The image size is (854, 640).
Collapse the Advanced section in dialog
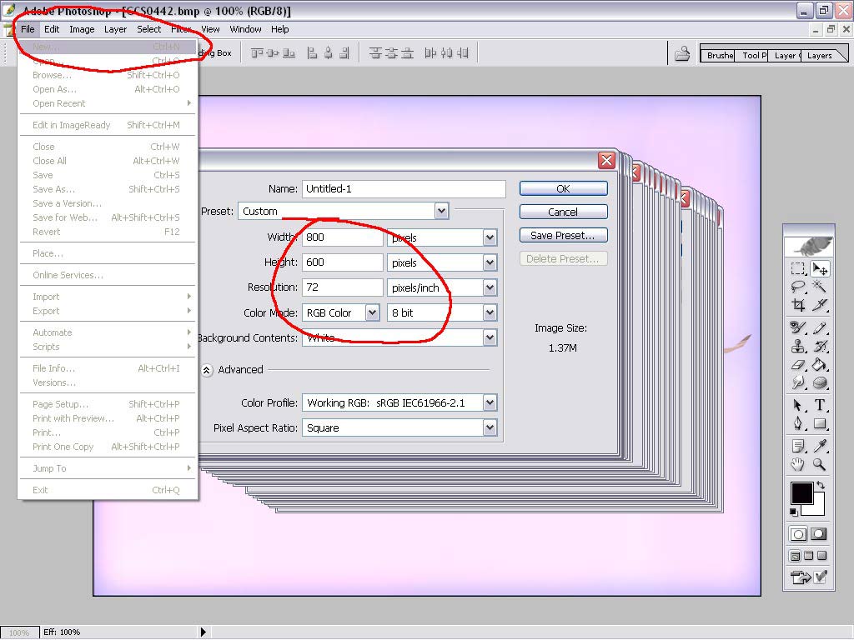tap(207, 370)
